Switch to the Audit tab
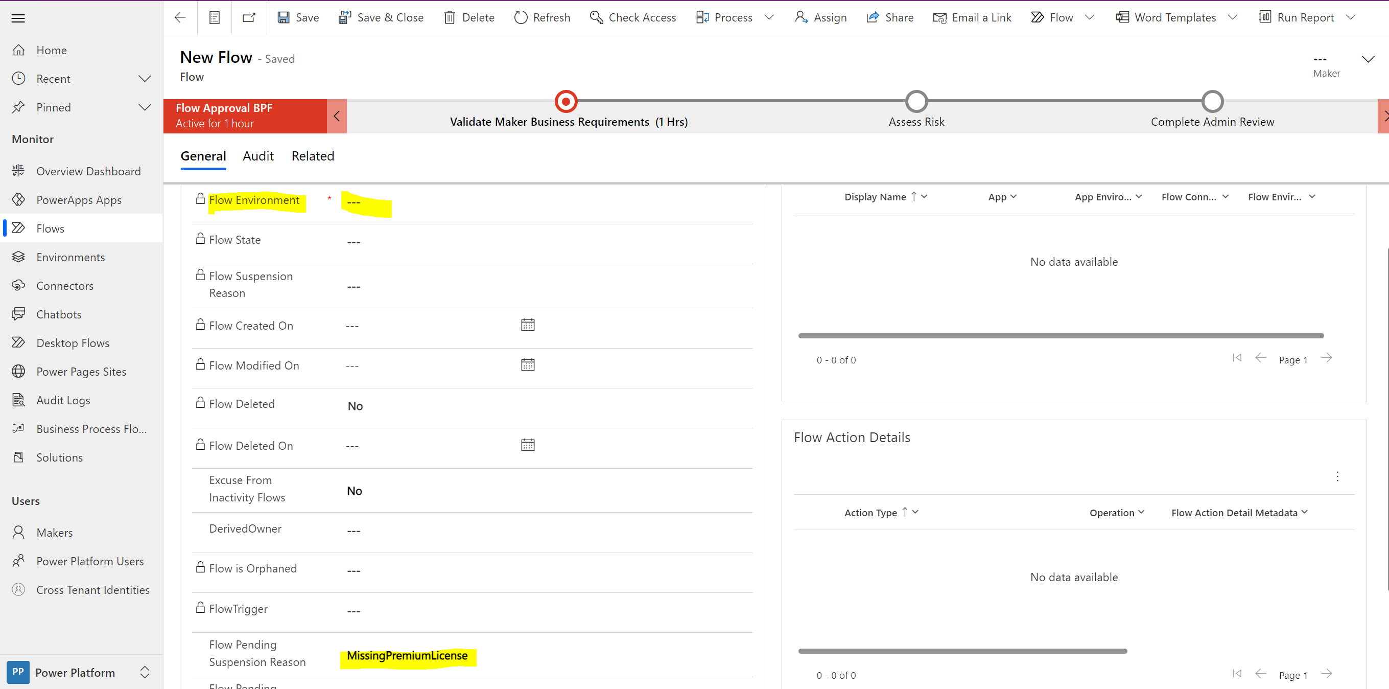This screenshot has height=689, width=1389. point(258,156)
